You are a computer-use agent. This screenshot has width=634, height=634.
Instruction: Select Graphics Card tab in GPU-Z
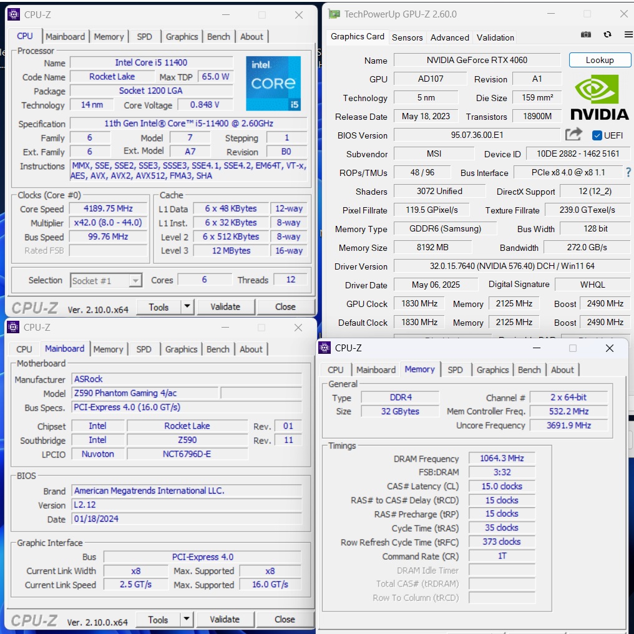pyautogui.click(x=358, y=36)
